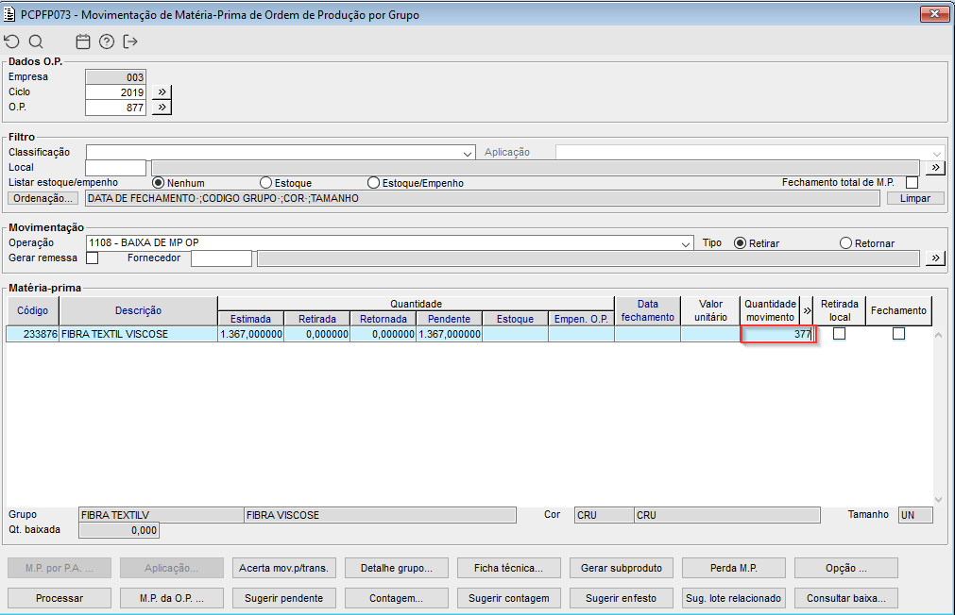The height and width of the screenshot is (615, 955).
Task: Check Fechamento for FIBRA TEXTIL VISCOSE row
Action: 898,333
